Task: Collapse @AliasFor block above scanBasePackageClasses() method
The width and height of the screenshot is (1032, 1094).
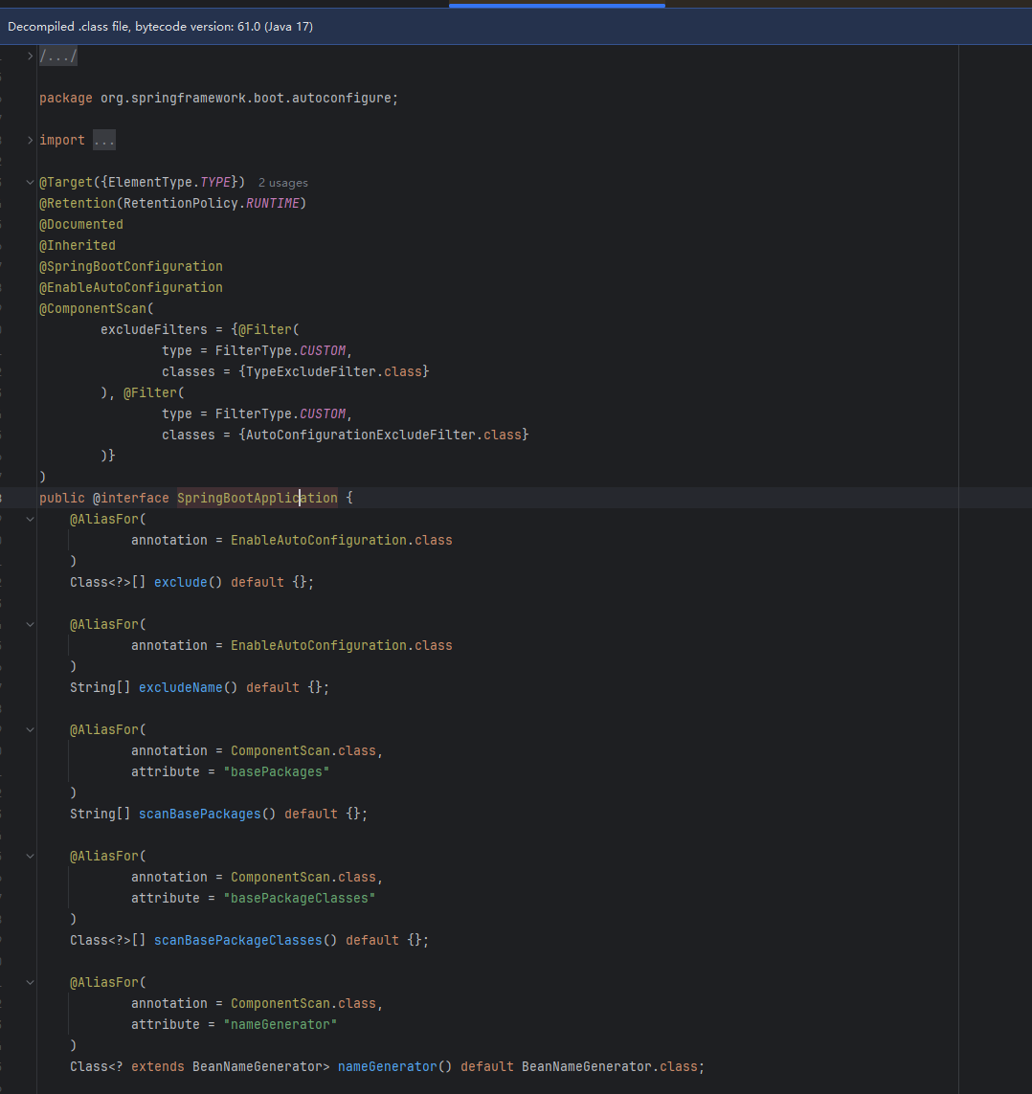Action: tap(30, 856)
